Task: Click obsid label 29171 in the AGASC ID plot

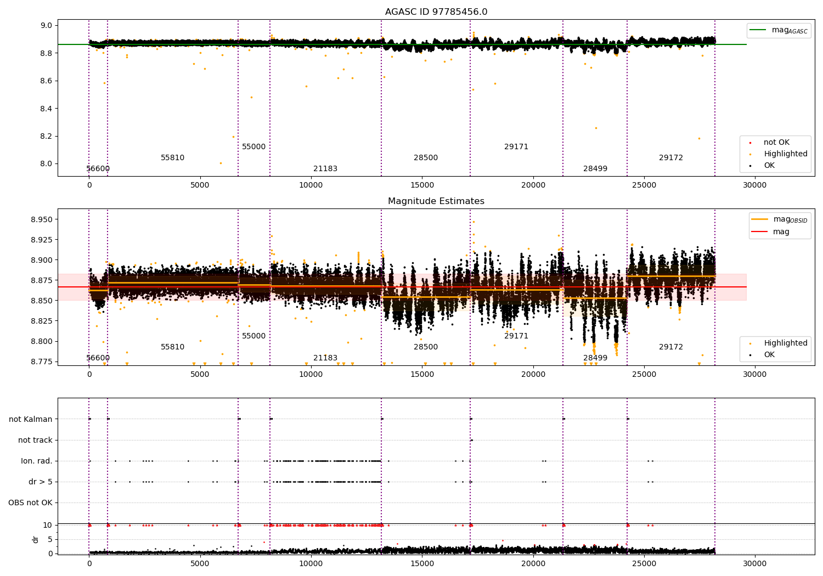Action: [x=516, y=147]
